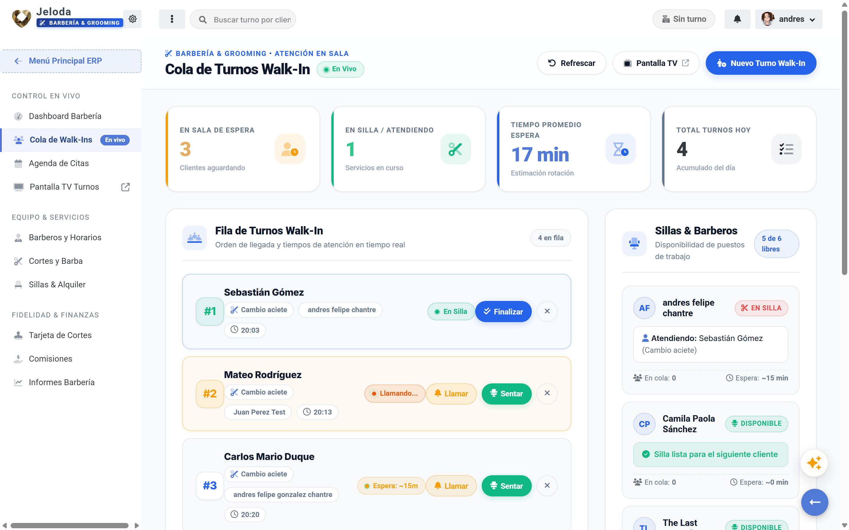Click the Llamando... status on turn #2
This screenshot has width=849, height=530.
394,393
